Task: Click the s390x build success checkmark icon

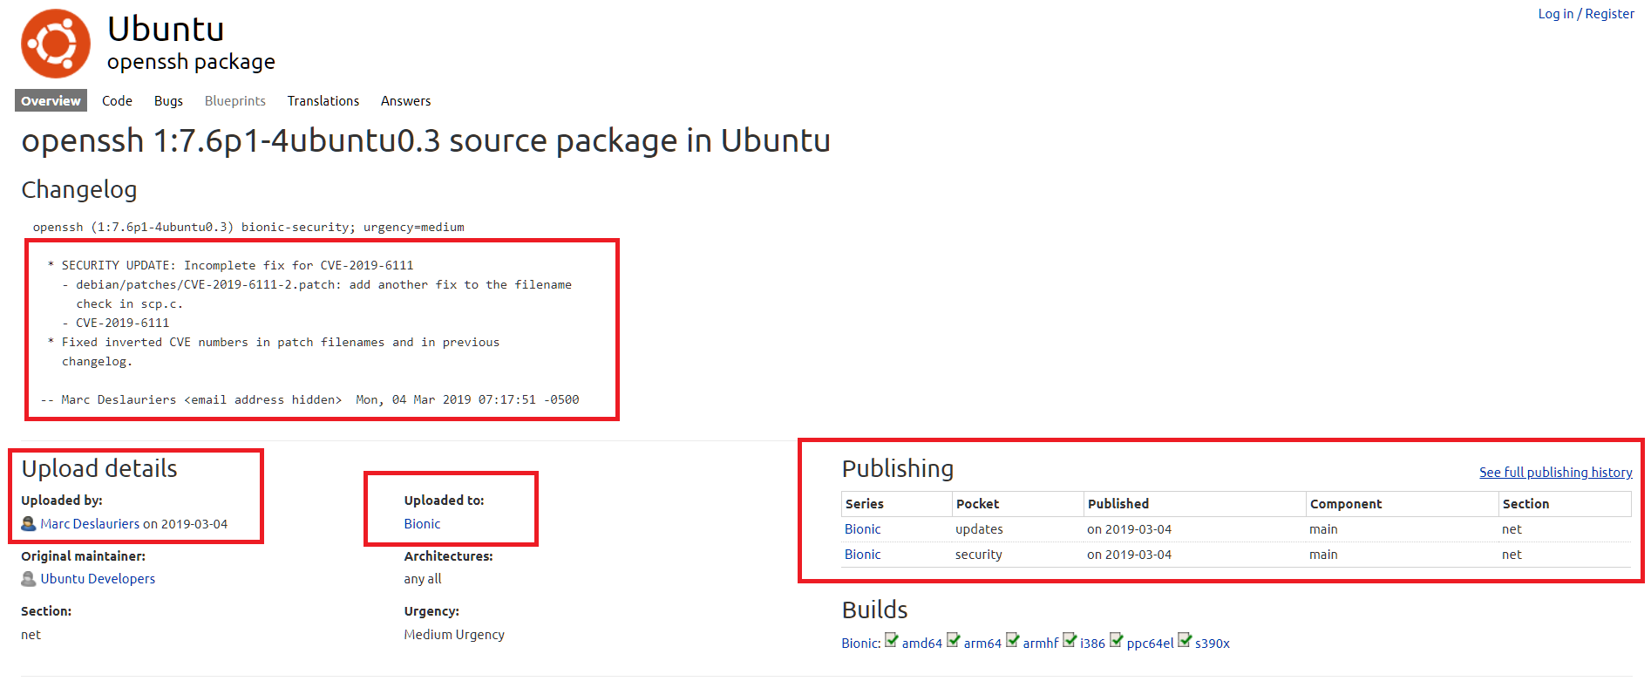Action: click(1185, 641)
